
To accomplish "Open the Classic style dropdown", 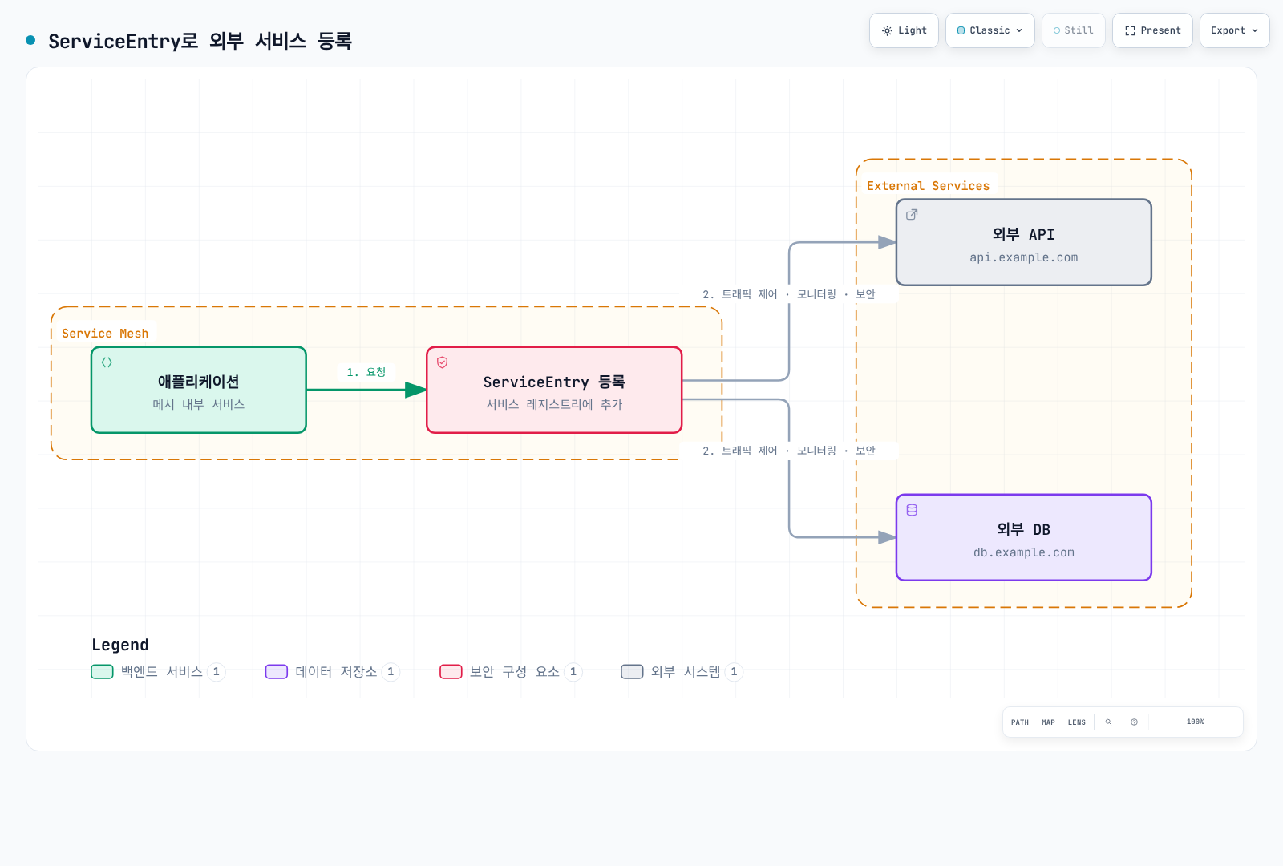I will tap(990, 30).
